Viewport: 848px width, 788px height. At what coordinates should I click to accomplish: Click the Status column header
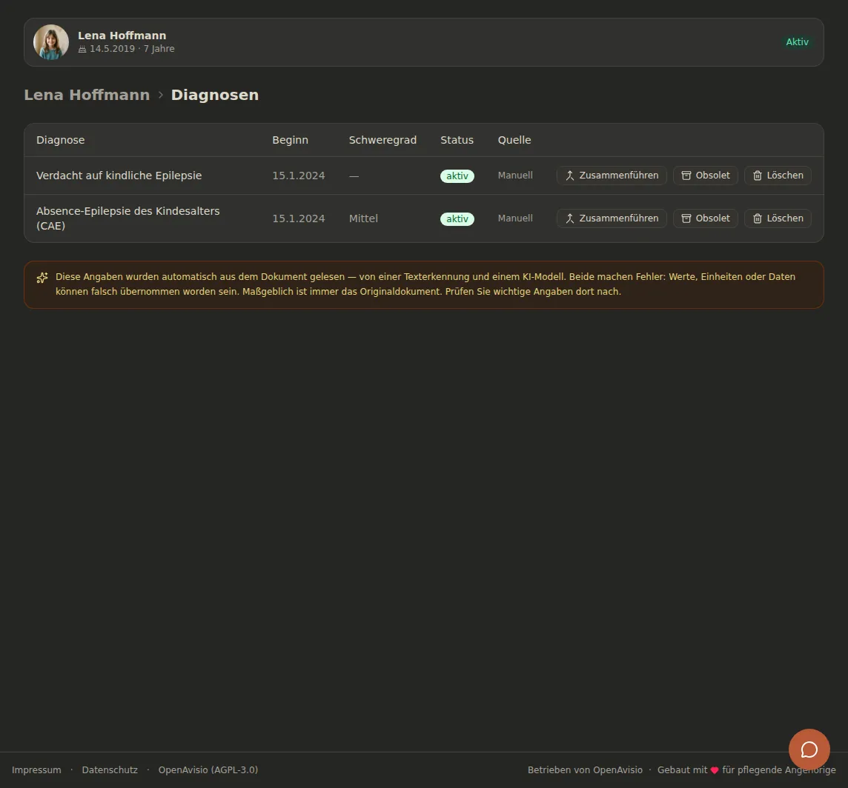(x=457, y=140)
